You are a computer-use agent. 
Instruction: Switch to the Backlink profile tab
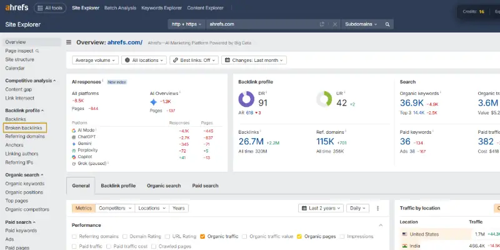click(118, 186)
